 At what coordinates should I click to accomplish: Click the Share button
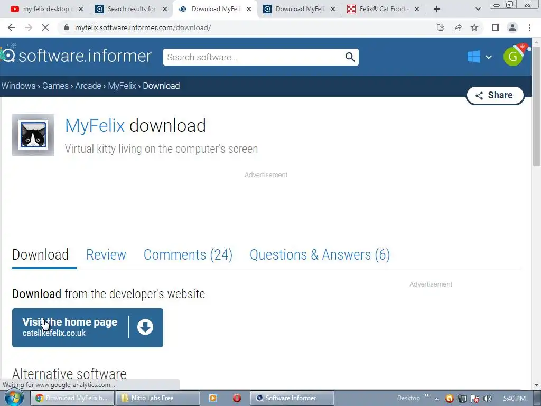[495, 95]
